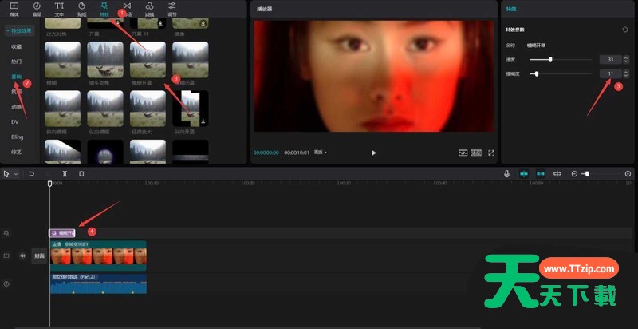Open the selection tool dropdown arrow
Viewport: 638px width, 329px height.
[15, 173]
